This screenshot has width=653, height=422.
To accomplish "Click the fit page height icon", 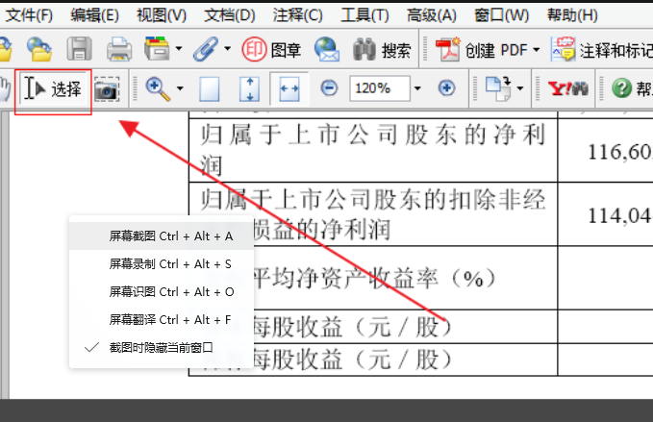I will 249,88.
